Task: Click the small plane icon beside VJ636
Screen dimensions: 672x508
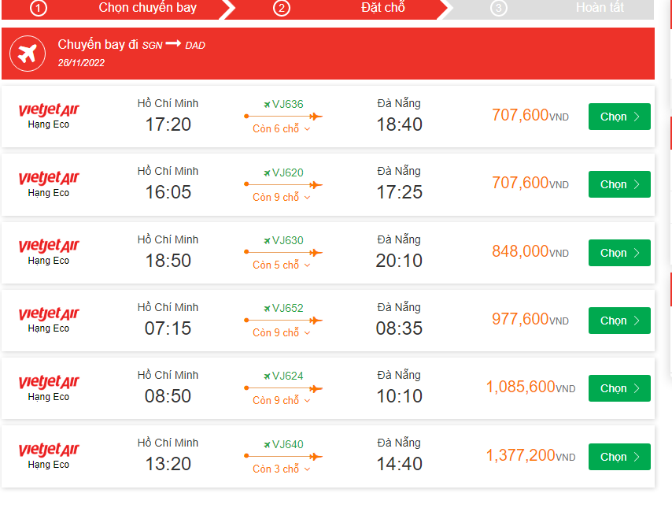Action: pyautogui.click(x=268, y=105)
